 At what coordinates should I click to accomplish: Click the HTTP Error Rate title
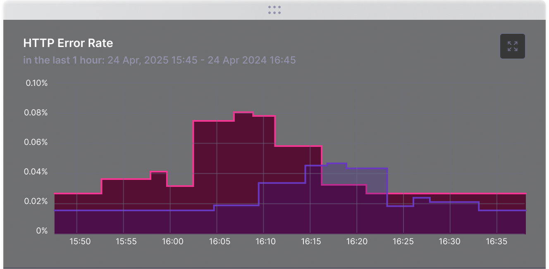pyautogui.click(x=68, y=43)
